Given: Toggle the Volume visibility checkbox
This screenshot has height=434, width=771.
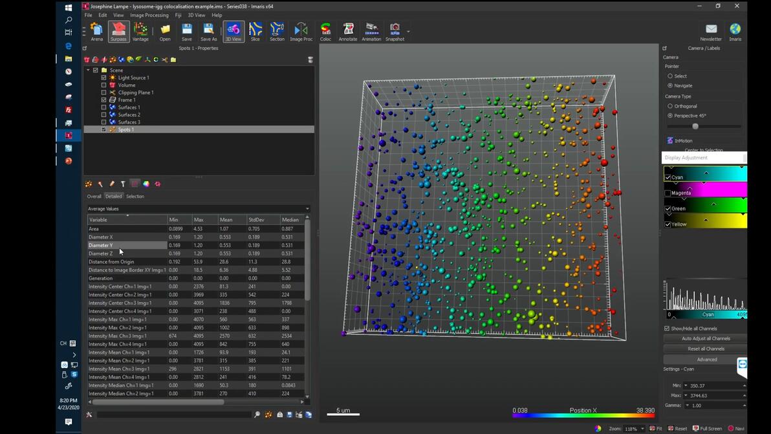Looking at the screenshot, I should (x=103, y=85).
